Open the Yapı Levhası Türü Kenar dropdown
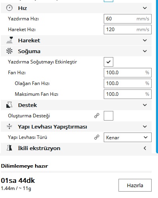Image resolution: width=158 pixels, height=198 pixels. coord(128,137)
